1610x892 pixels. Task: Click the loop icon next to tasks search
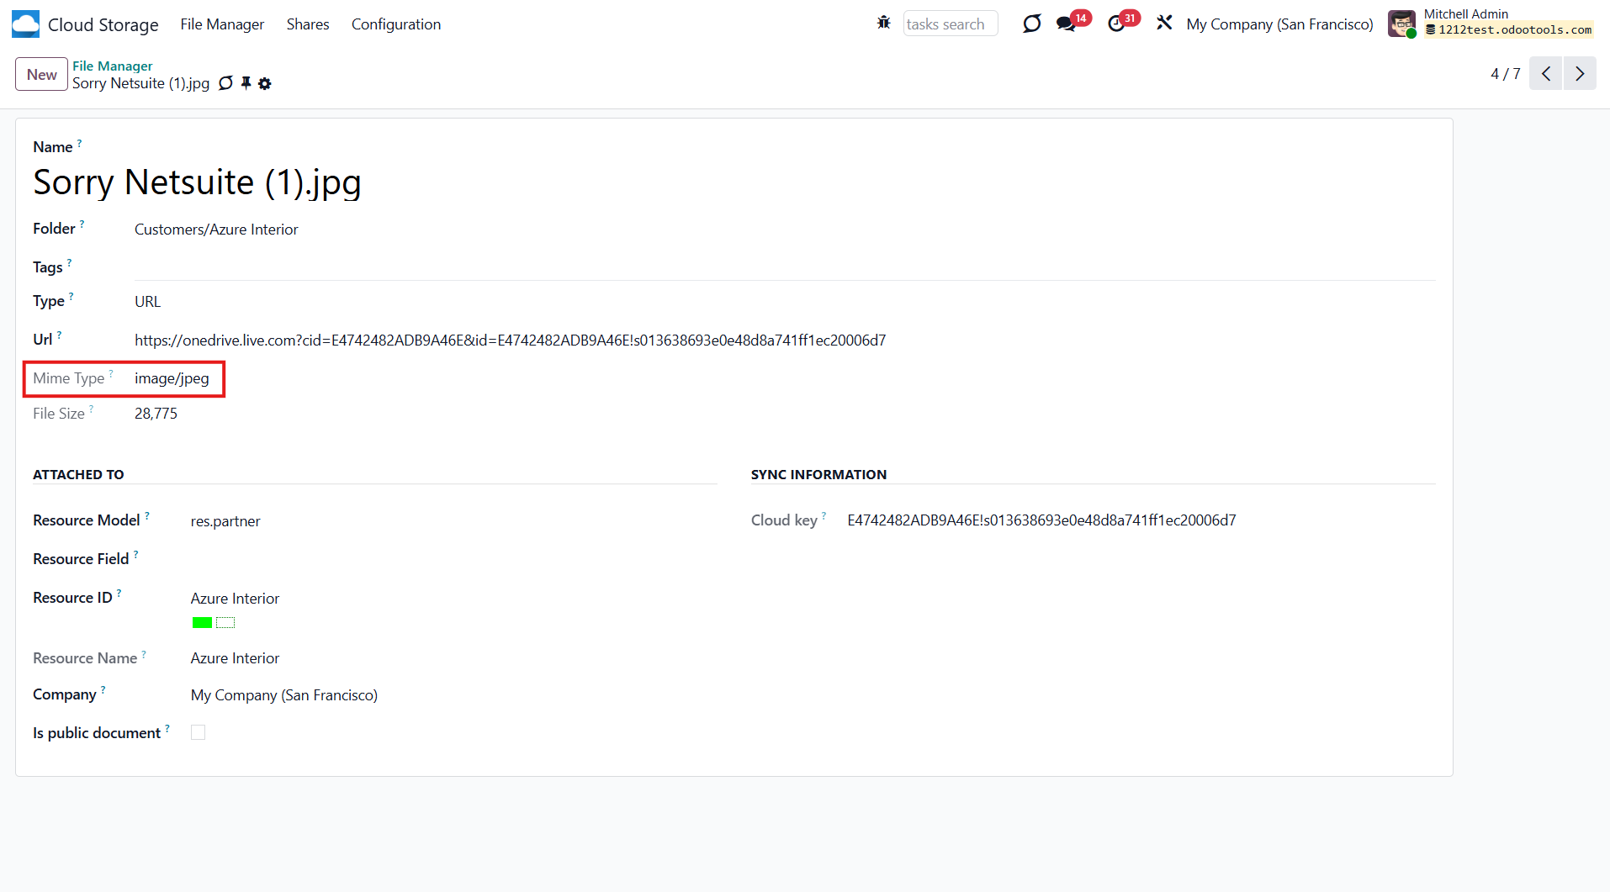point(1031,24)
